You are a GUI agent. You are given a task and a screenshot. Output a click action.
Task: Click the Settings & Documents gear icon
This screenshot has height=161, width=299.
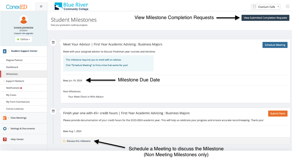(x=5, y=129)
